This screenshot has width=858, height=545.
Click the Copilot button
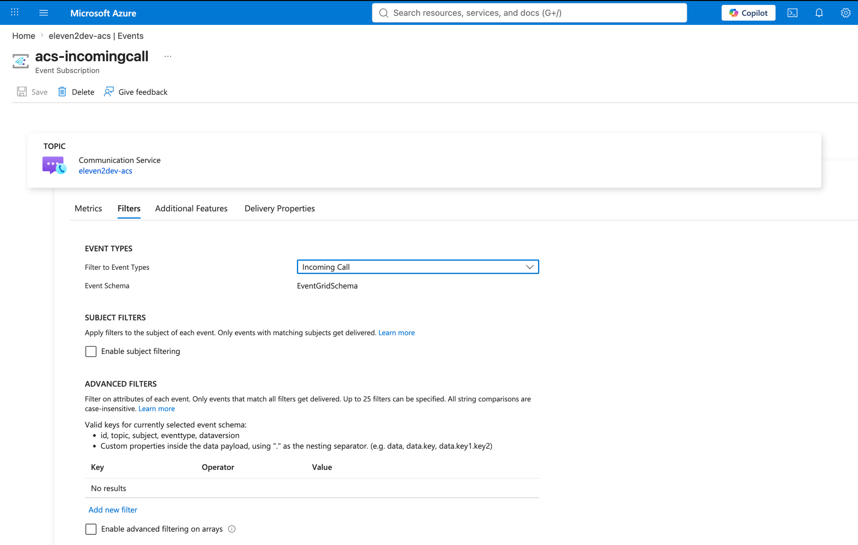[x=748, y=13]
